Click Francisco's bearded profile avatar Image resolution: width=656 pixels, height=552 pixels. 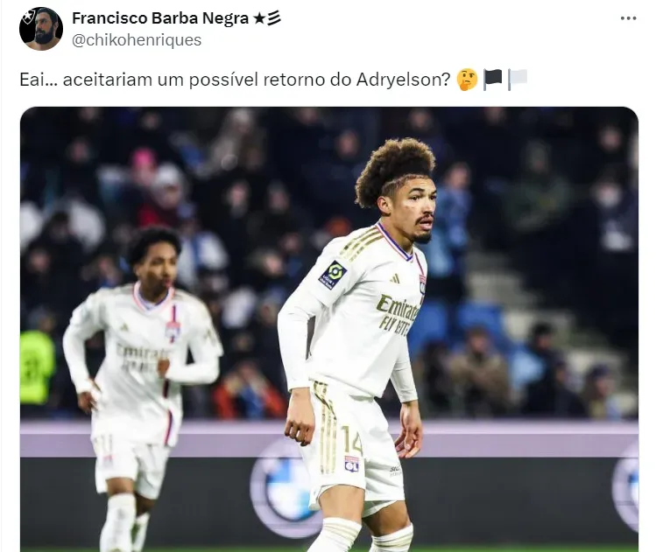41,29
